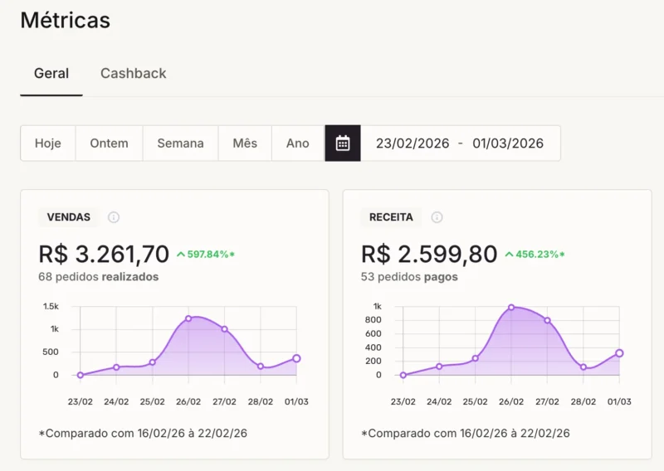This screenshot has height=471, width=664.
Task: Select the Geral tab
Action: click(x=51, y=73)
